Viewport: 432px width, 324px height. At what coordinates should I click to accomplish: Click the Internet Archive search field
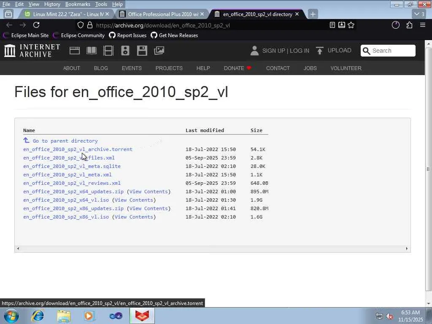388,51
